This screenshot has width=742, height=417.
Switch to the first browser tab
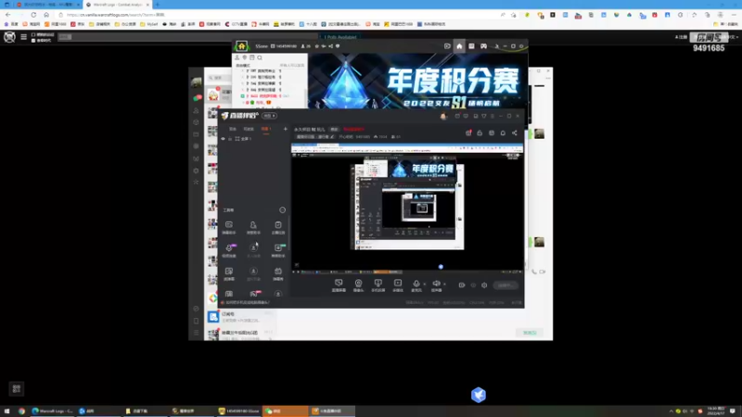(x=45, y=5)
